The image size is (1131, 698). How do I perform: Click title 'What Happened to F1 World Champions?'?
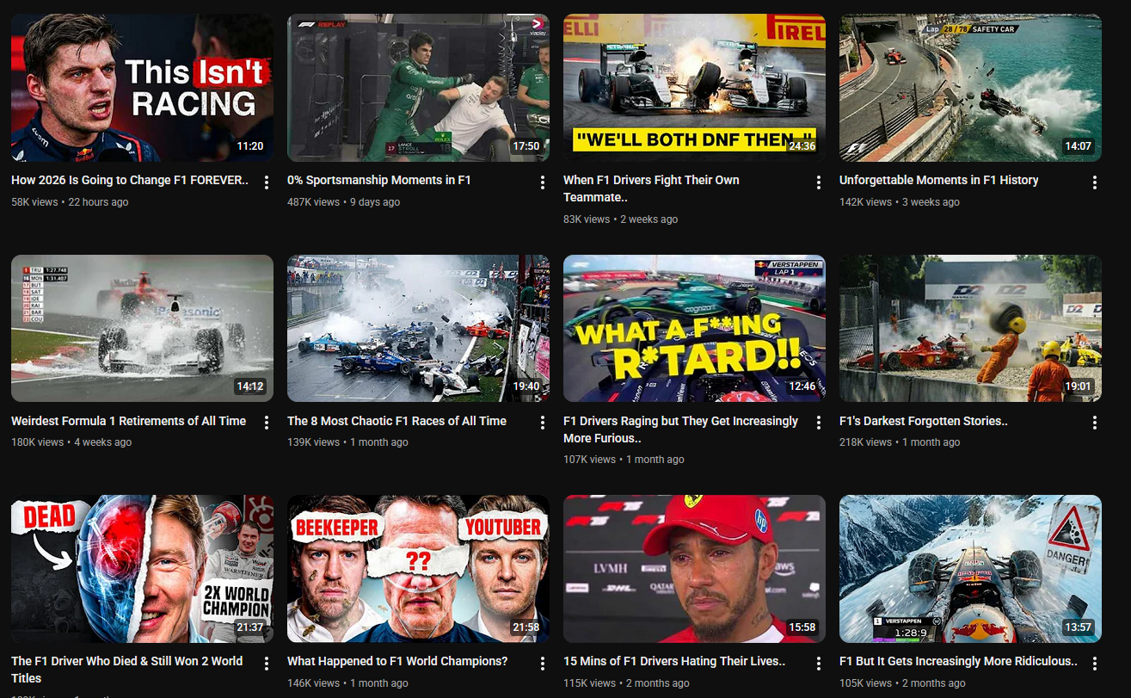(x=397, y=661)
